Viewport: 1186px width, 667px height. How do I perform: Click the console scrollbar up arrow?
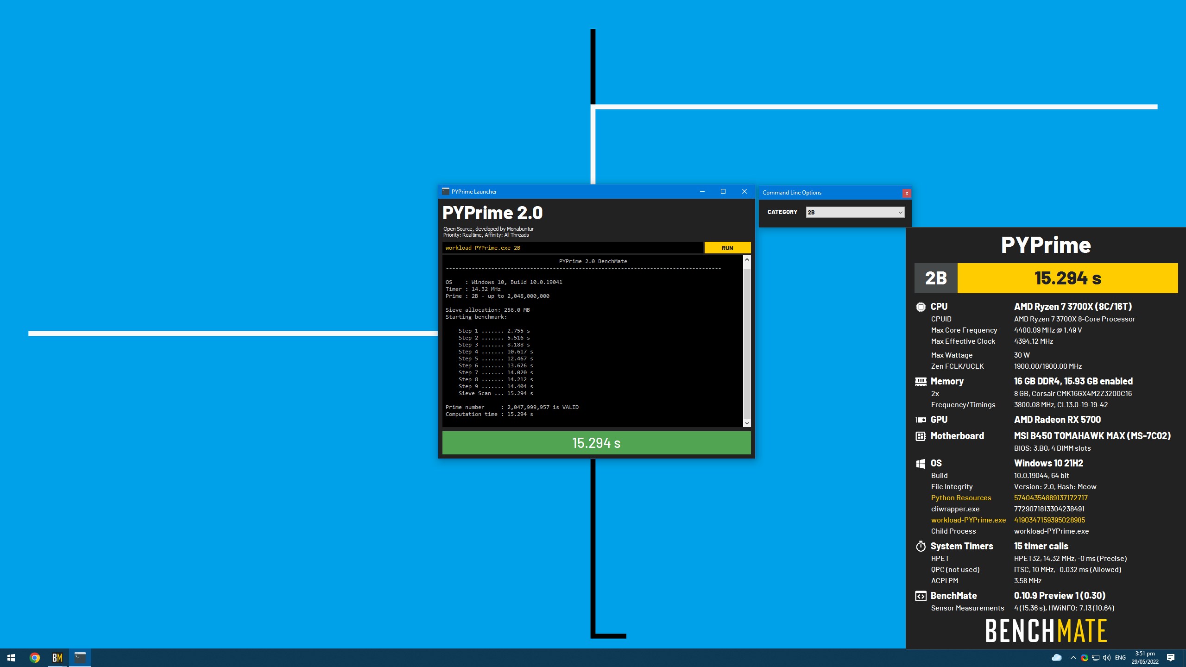pyautogui.click(x=747, y=259)
